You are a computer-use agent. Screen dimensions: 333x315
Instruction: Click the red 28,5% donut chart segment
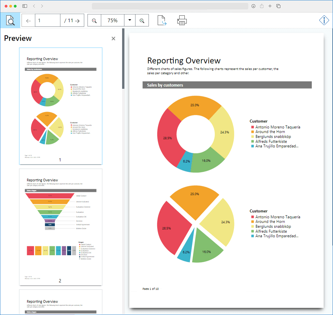(167, 138)
